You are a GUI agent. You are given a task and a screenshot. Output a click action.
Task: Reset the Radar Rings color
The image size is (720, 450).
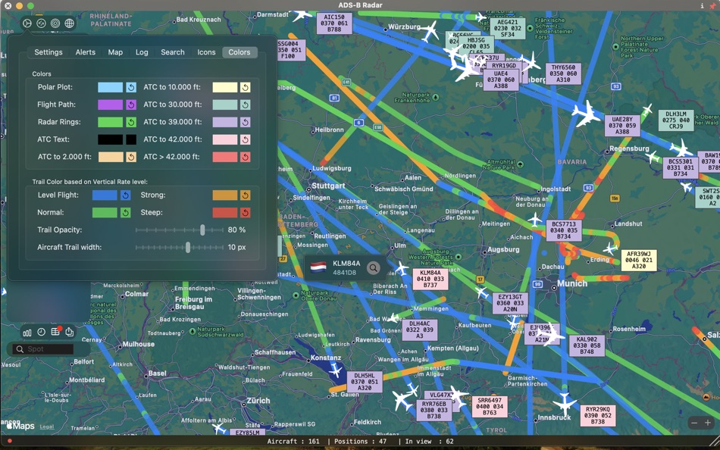click(131, 122)
